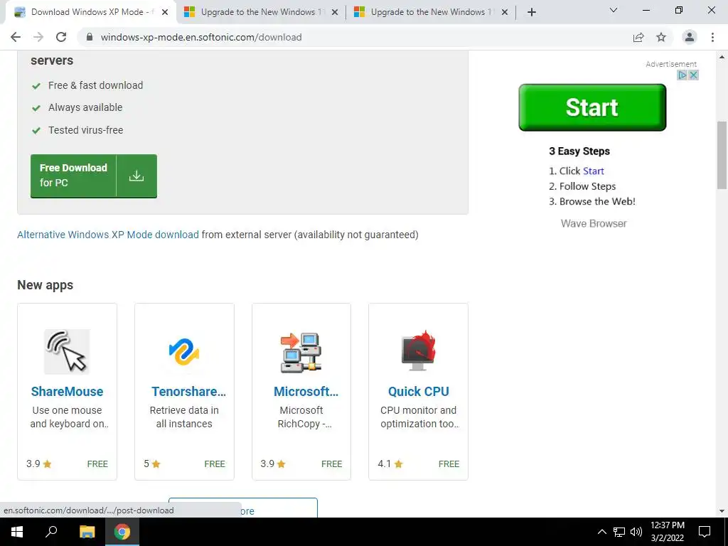
Task: Click Wave Browser ad text
Action: coord(594,223)
